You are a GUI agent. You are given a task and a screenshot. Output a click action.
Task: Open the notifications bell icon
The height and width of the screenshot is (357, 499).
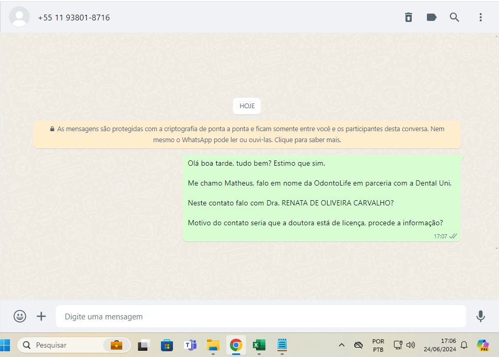464,345
